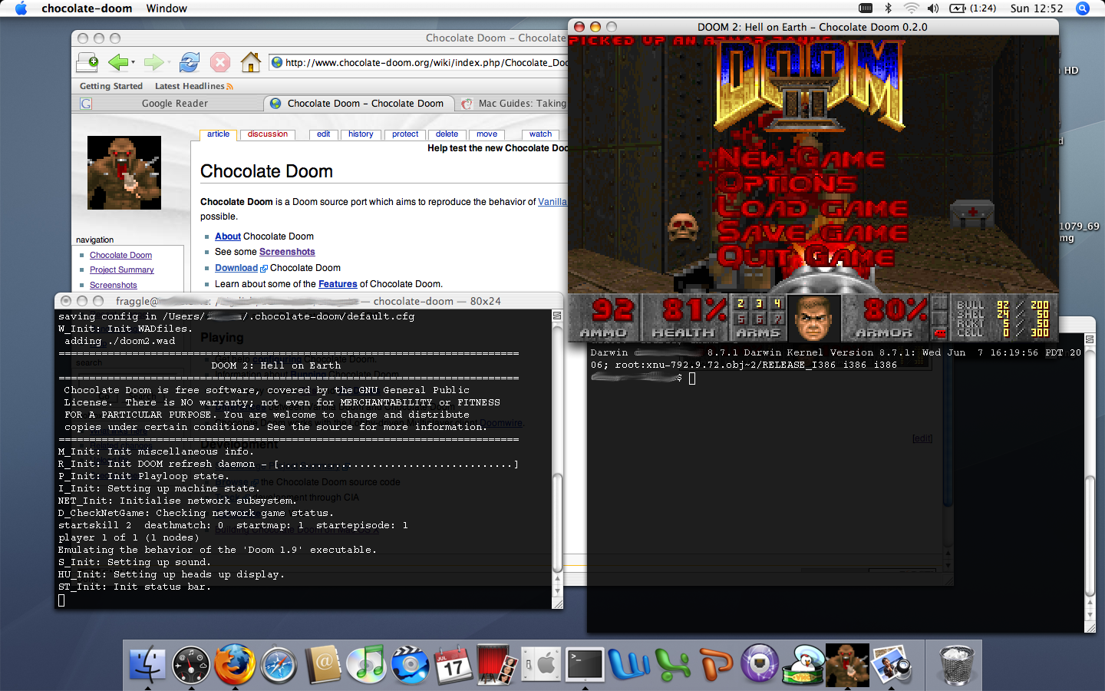The image size is (1105, 691).
Task: Open Spotlight search in the menu bar
Action: click(1083, 8)
